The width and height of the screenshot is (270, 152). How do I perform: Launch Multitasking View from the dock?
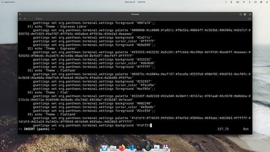click(104, 148)
